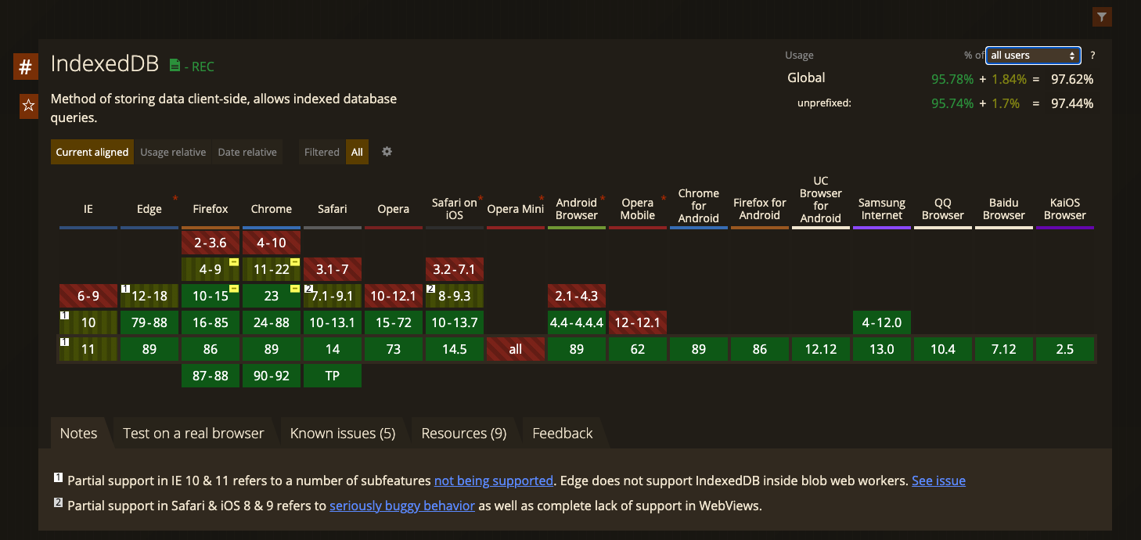Click the hash permalink icon
This screenshot has width=1141, height=540.
(25, 67)
